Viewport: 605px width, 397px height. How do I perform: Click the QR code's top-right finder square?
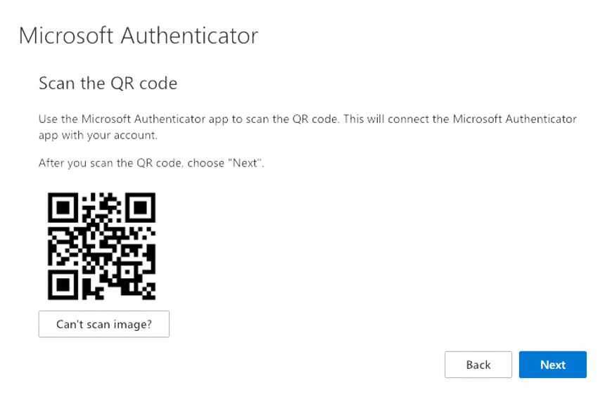pos(140,208)
